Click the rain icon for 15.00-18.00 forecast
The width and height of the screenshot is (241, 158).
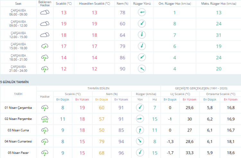(45, 46)
